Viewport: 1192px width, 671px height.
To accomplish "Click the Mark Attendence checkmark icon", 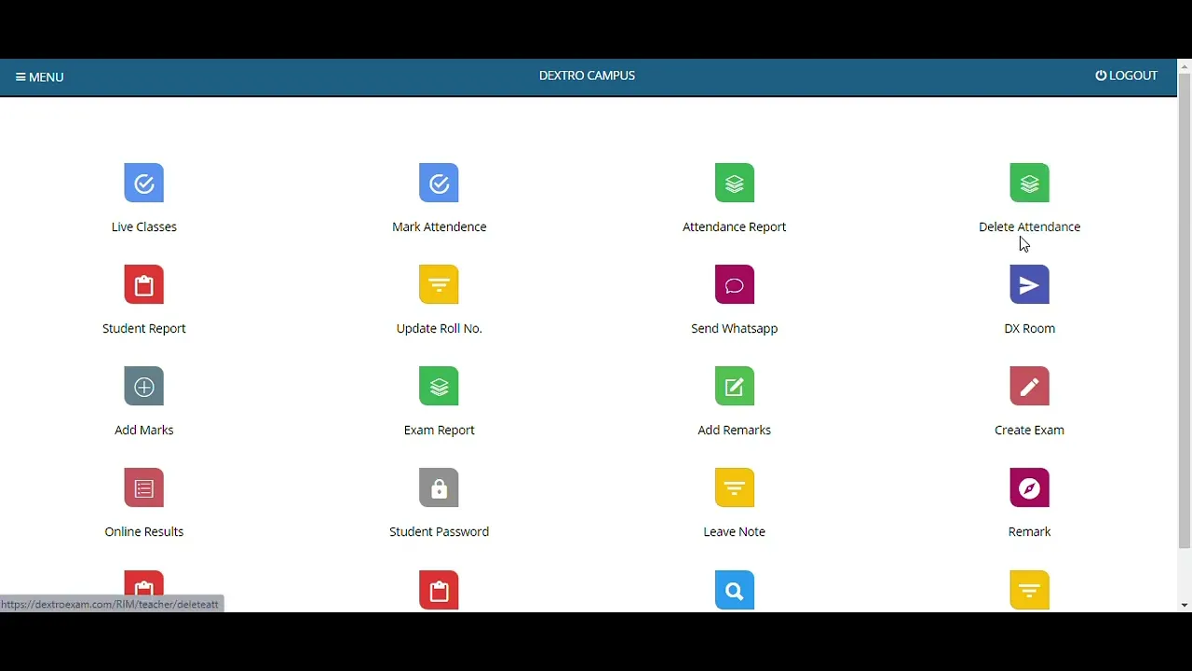I will point(440,183).
